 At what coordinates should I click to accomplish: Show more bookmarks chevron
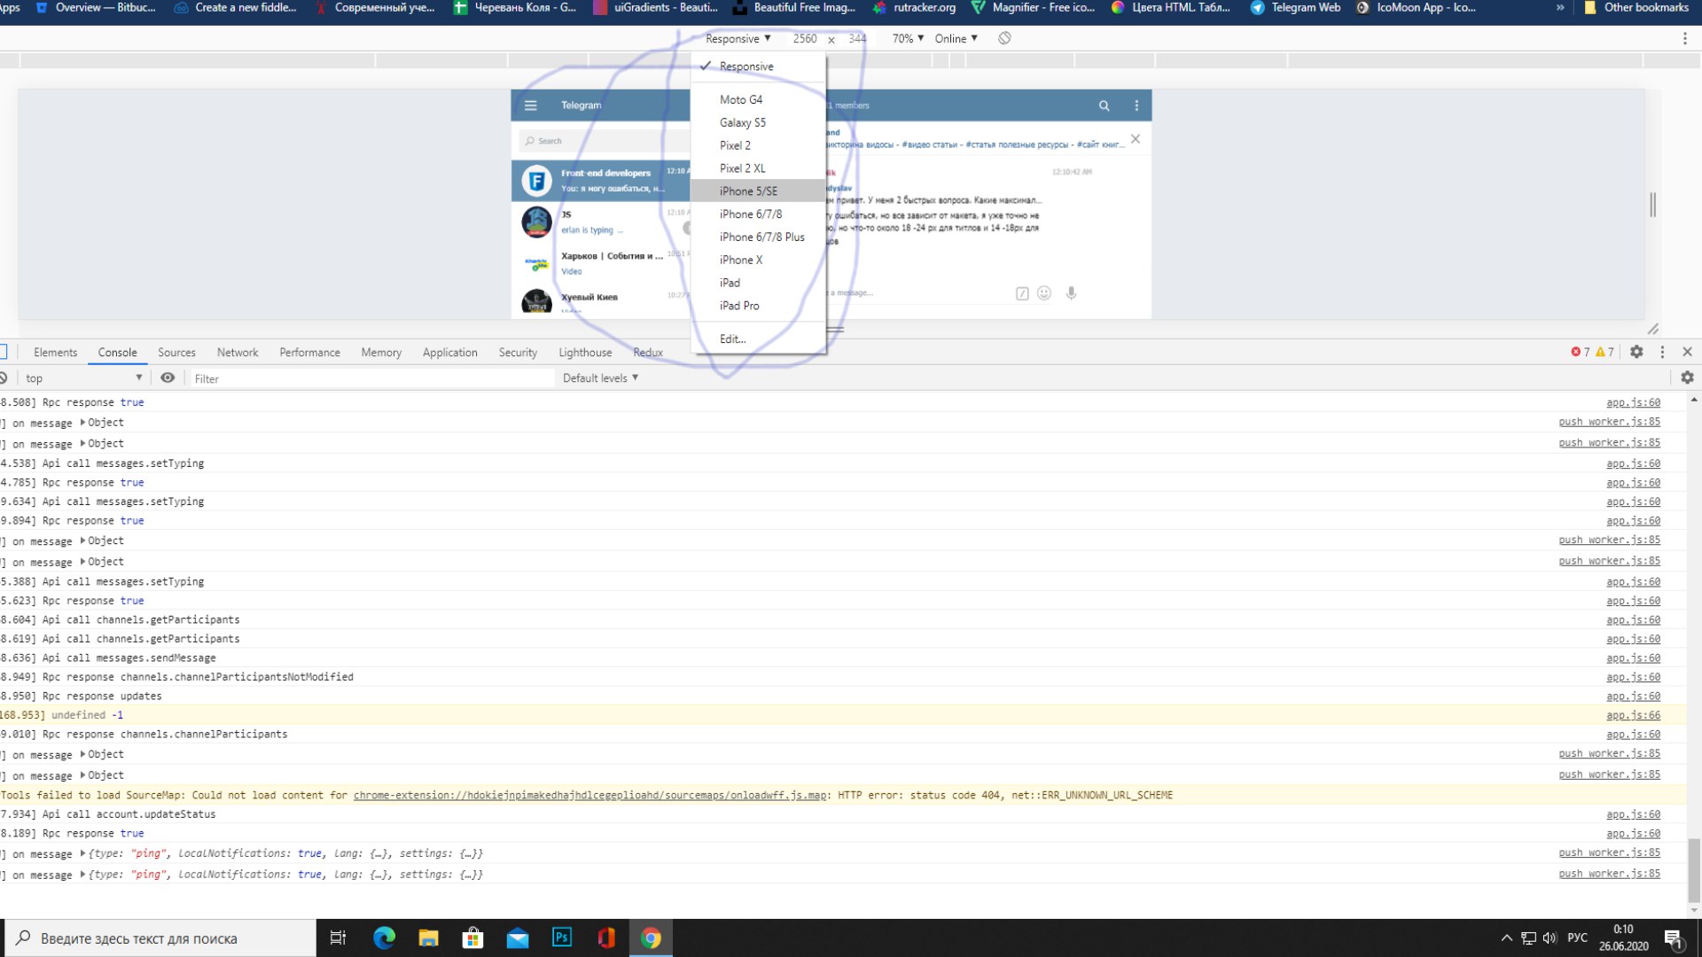click(x=1560, y=7)
